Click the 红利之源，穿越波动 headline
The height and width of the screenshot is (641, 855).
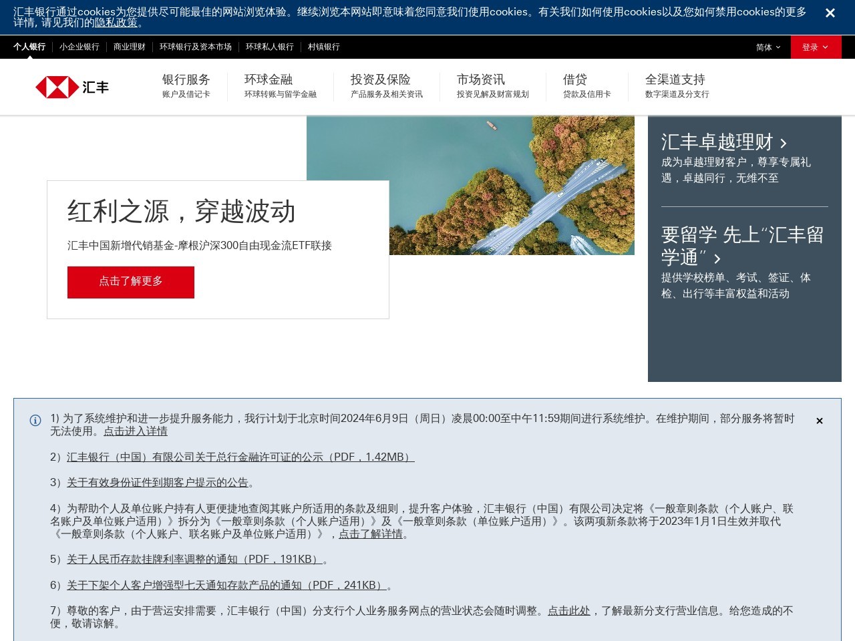pos(182,212)
